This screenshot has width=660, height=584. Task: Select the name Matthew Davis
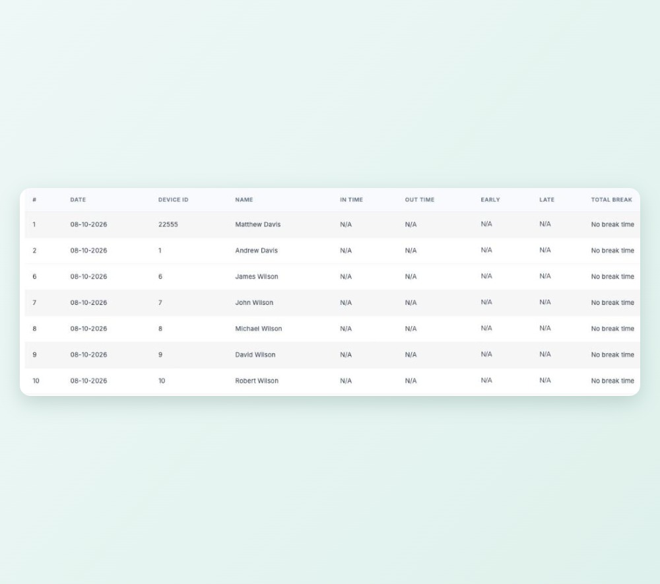point(257,224)
